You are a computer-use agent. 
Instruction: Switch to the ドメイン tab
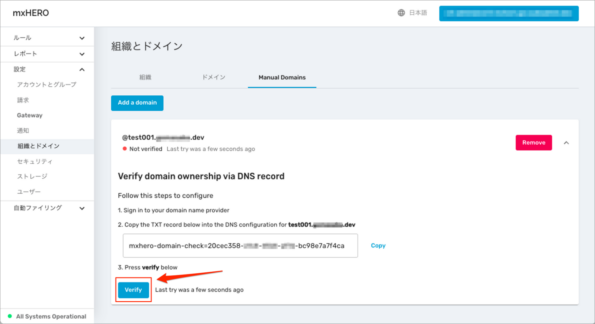coord(214,77)
